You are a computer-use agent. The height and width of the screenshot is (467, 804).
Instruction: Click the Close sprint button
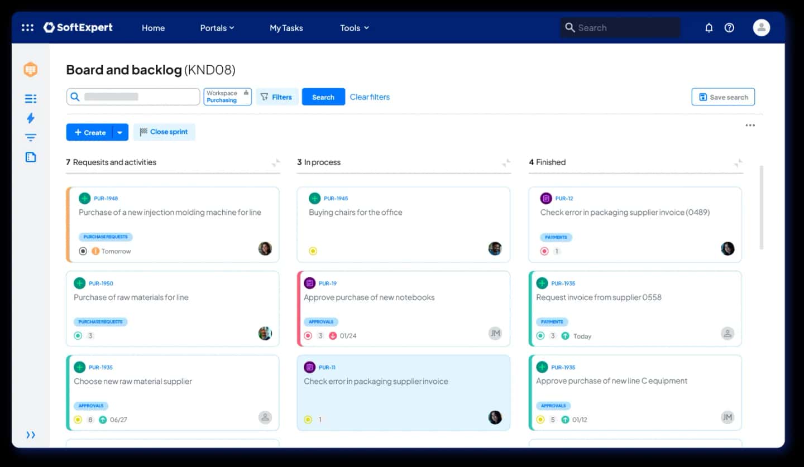pos(164,132)
